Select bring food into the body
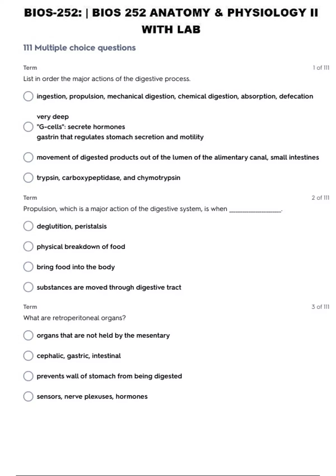This screenshot has width=336, height=476. click(28, 267)
